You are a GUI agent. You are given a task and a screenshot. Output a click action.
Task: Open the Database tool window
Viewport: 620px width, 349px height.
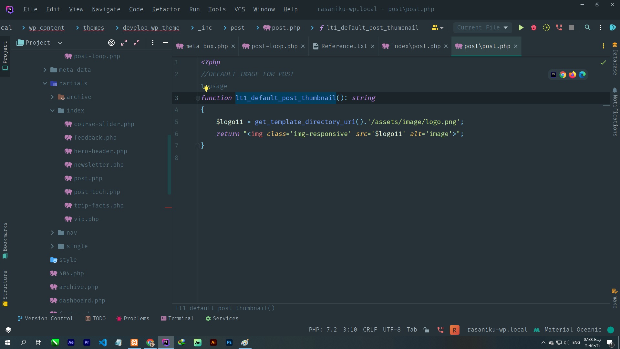615,59
